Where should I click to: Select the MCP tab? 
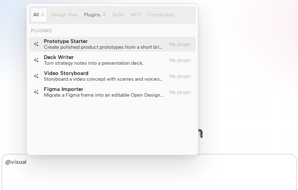click(136, 15)
